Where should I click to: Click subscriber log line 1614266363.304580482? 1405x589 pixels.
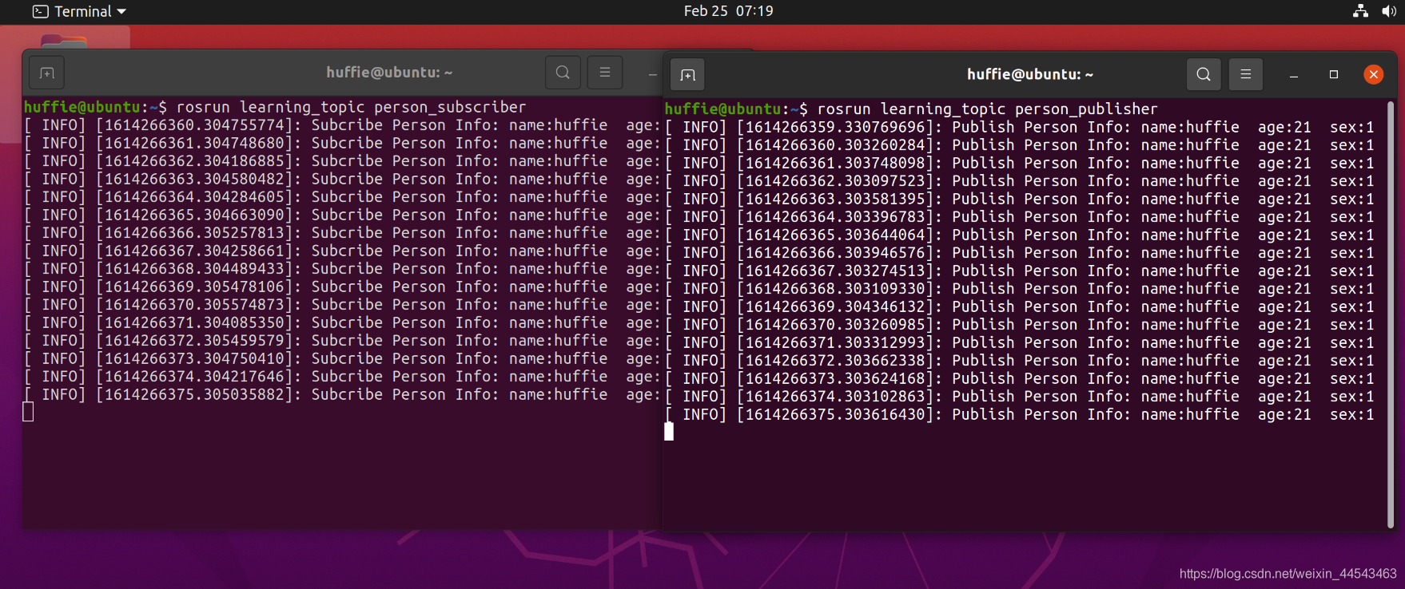tap(342, 179)
